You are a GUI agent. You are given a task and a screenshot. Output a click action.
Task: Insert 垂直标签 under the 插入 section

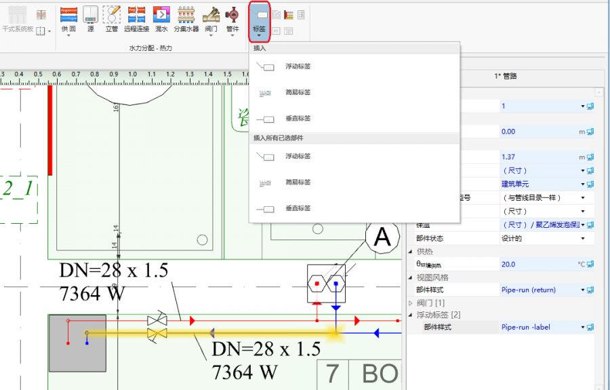tap(297, 119)
